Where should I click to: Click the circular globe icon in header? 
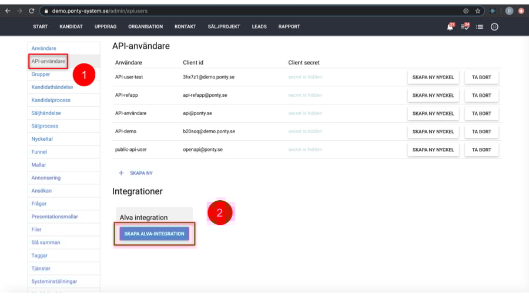coord(494,26)
